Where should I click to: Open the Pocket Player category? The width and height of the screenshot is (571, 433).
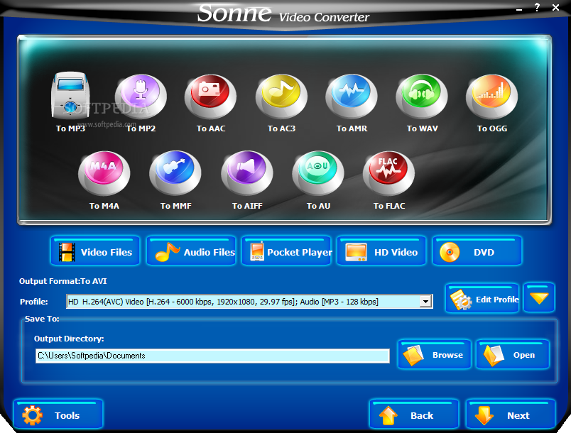(x=287, y=251)
